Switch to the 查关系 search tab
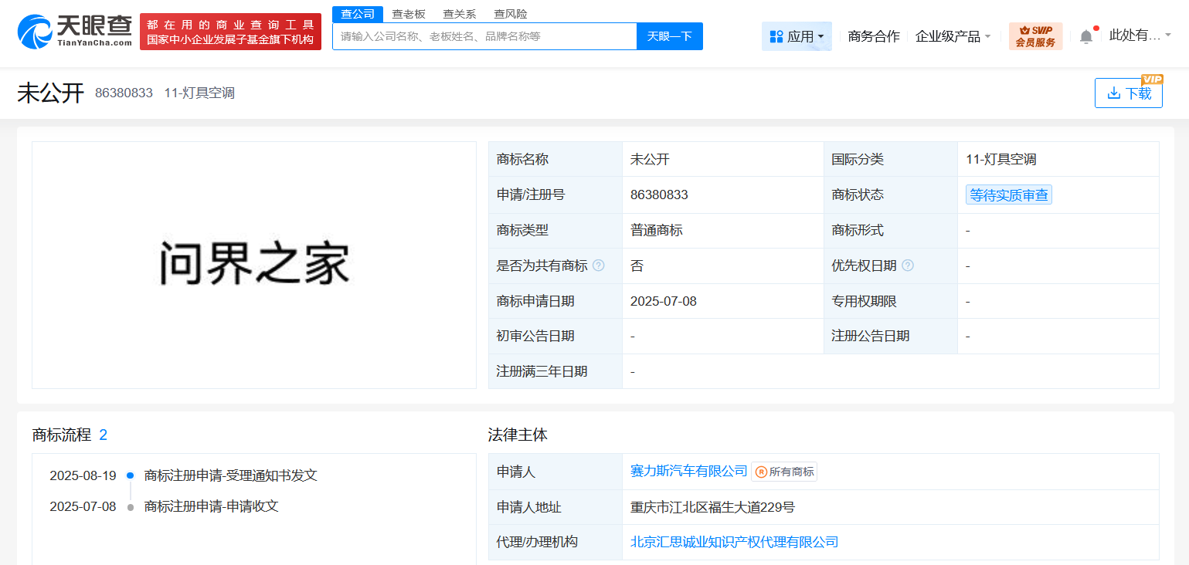The height and width of the screenshot is (565, 1189). (x=459, y=14)
